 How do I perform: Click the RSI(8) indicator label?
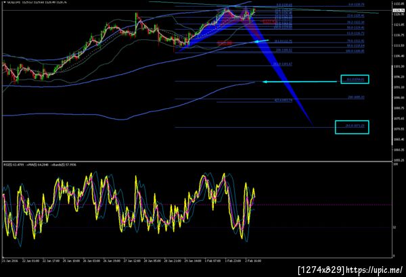coord(40,164)
